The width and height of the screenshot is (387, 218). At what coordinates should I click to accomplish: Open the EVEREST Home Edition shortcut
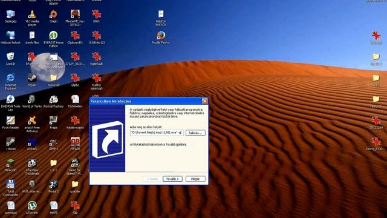[53, 36]
